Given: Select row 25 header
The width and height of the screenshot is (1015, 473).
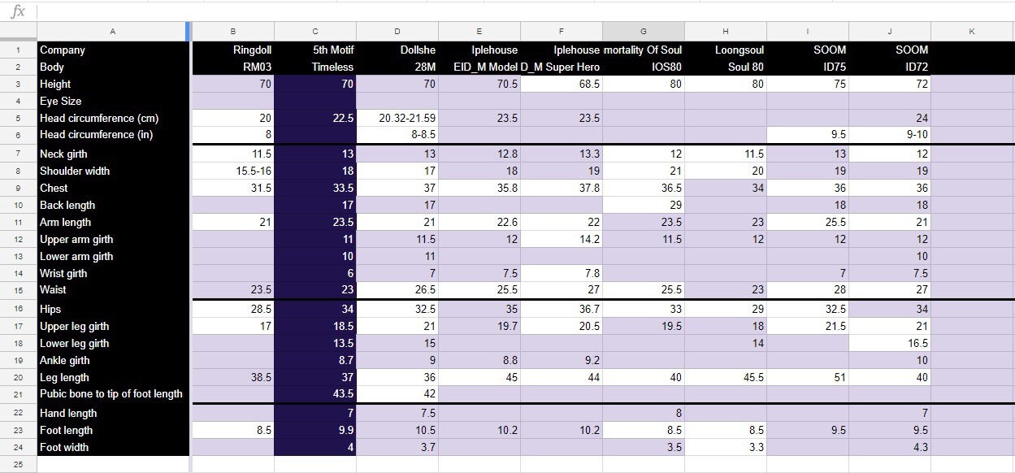Looking at the screenshot, I should point(18,465).
